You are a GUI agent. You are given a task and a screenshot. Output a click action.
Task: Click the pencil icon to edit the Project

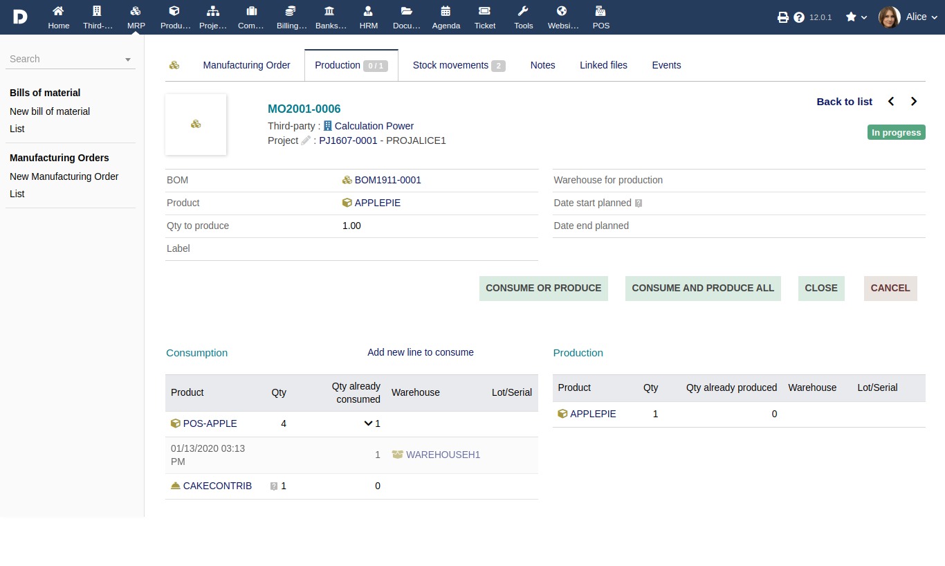[x=306, y=140]
